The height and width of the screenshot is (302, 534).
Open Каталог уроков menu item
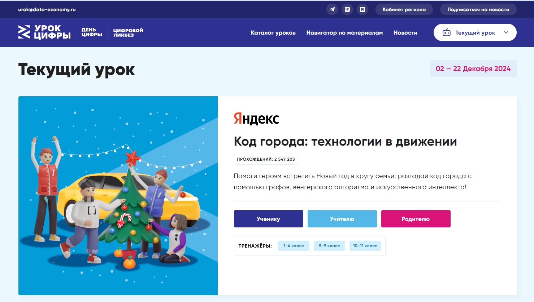point(273,33)
